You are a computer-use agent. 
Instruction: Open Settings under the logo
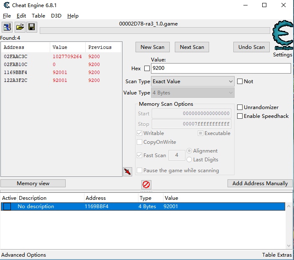(x=283, y=55)
